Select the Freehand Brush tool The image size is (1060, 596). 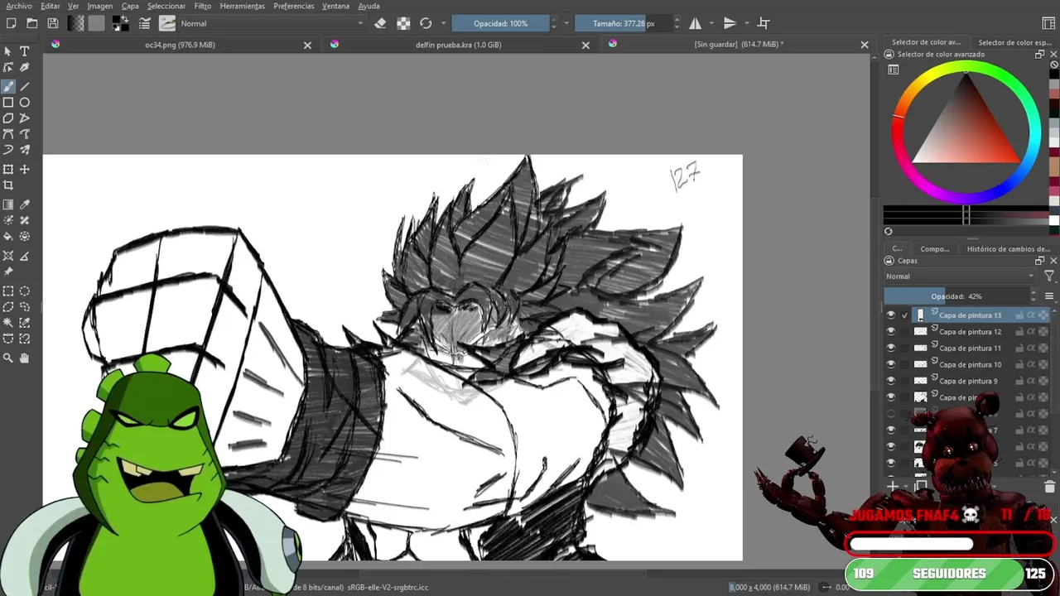point(8,86)
